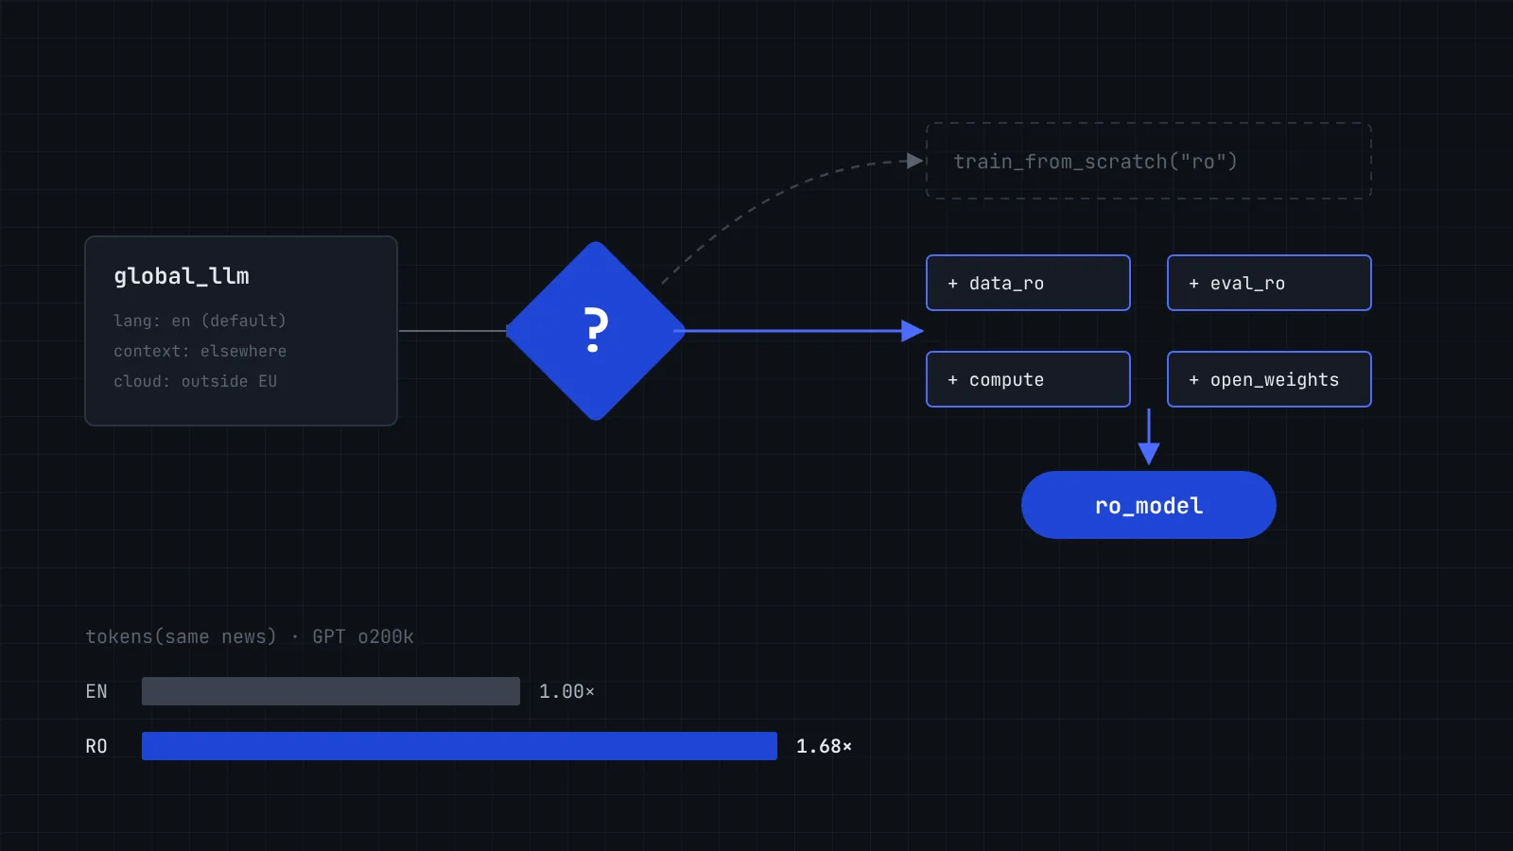Click the 1.00× value label
Screen dimensions: 1513x851
point(566,691)
